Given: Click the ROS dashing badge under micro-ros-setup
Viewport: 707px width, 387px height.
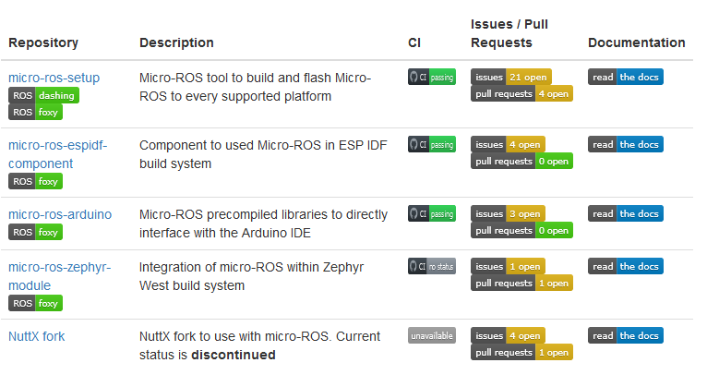Looking at the screenshot, I should tap(43, 95).
